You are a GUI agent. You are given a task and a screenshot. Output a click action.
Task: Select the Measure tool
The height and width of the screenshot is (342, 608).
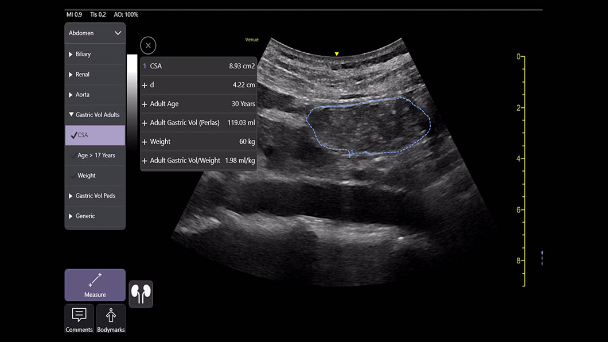[x=95, y=285]
